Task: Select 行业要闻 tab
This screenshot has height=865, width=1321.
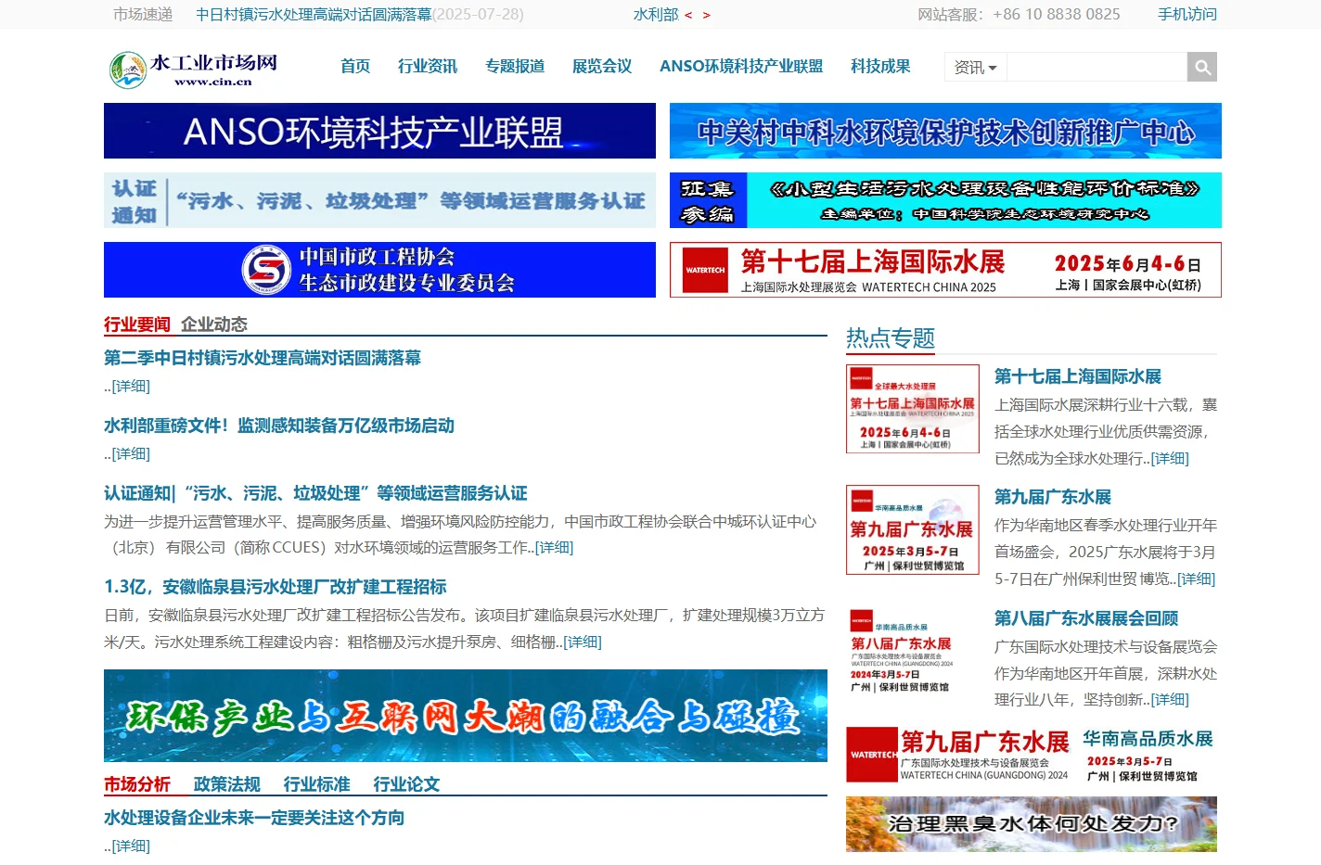Action: (x=137, y=324)
